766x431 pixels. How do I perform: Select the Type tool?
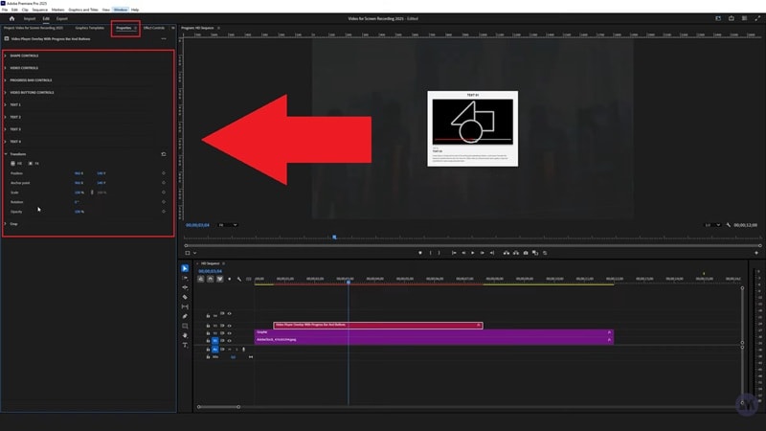[x=185, y=345]
